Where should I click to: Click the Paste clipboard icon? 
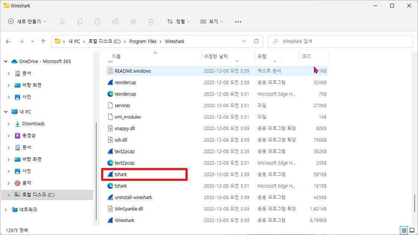[98, 21]
